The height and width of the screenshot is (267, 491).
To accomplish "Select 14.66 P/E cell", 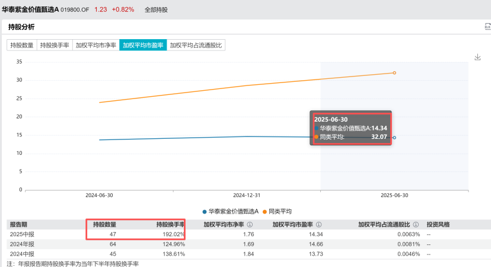I will click(x=315, y=244).
